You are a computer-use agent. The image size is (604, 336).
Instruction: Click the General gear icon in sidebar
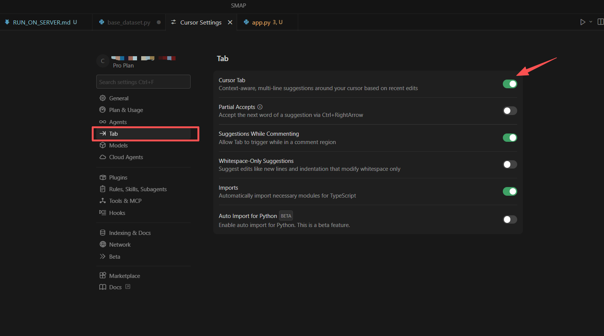(102, 98)
